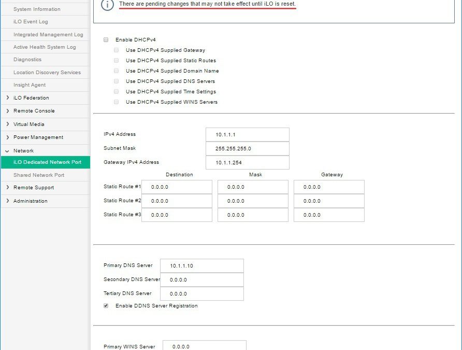Click the pending changes reset notice text
462x350 pixels.
click(207, 4)
